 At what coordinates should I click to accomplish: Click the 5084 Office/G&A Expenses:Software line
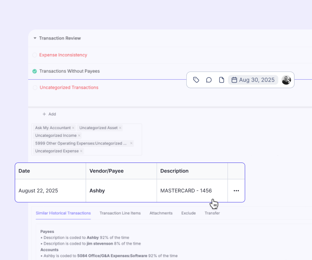click(x=109, y=256)
